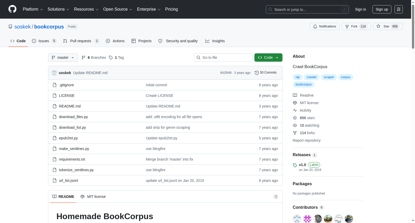Screen dimensions: 415x223
Task: Click the fork icon beside 114 forks
Action: [295, 133]
